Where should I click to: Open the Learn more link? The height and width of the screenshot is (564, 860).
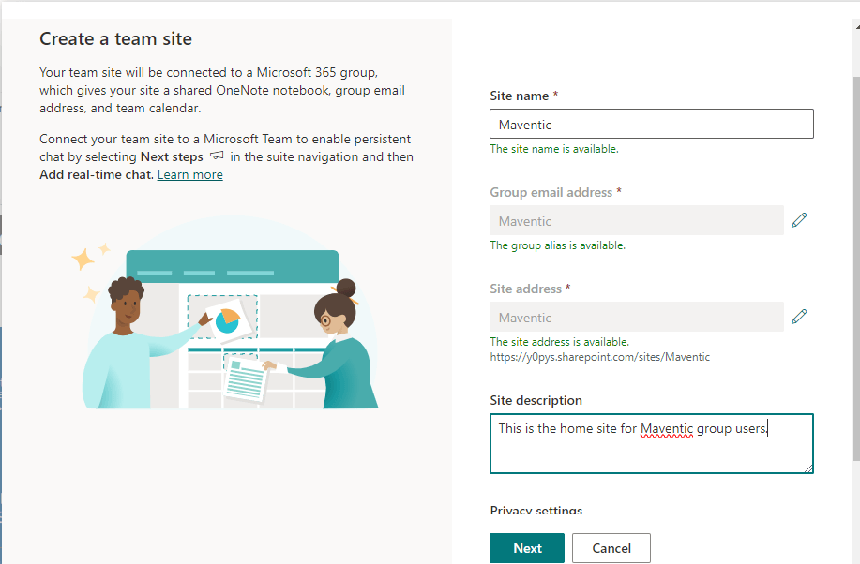point(189,174)
